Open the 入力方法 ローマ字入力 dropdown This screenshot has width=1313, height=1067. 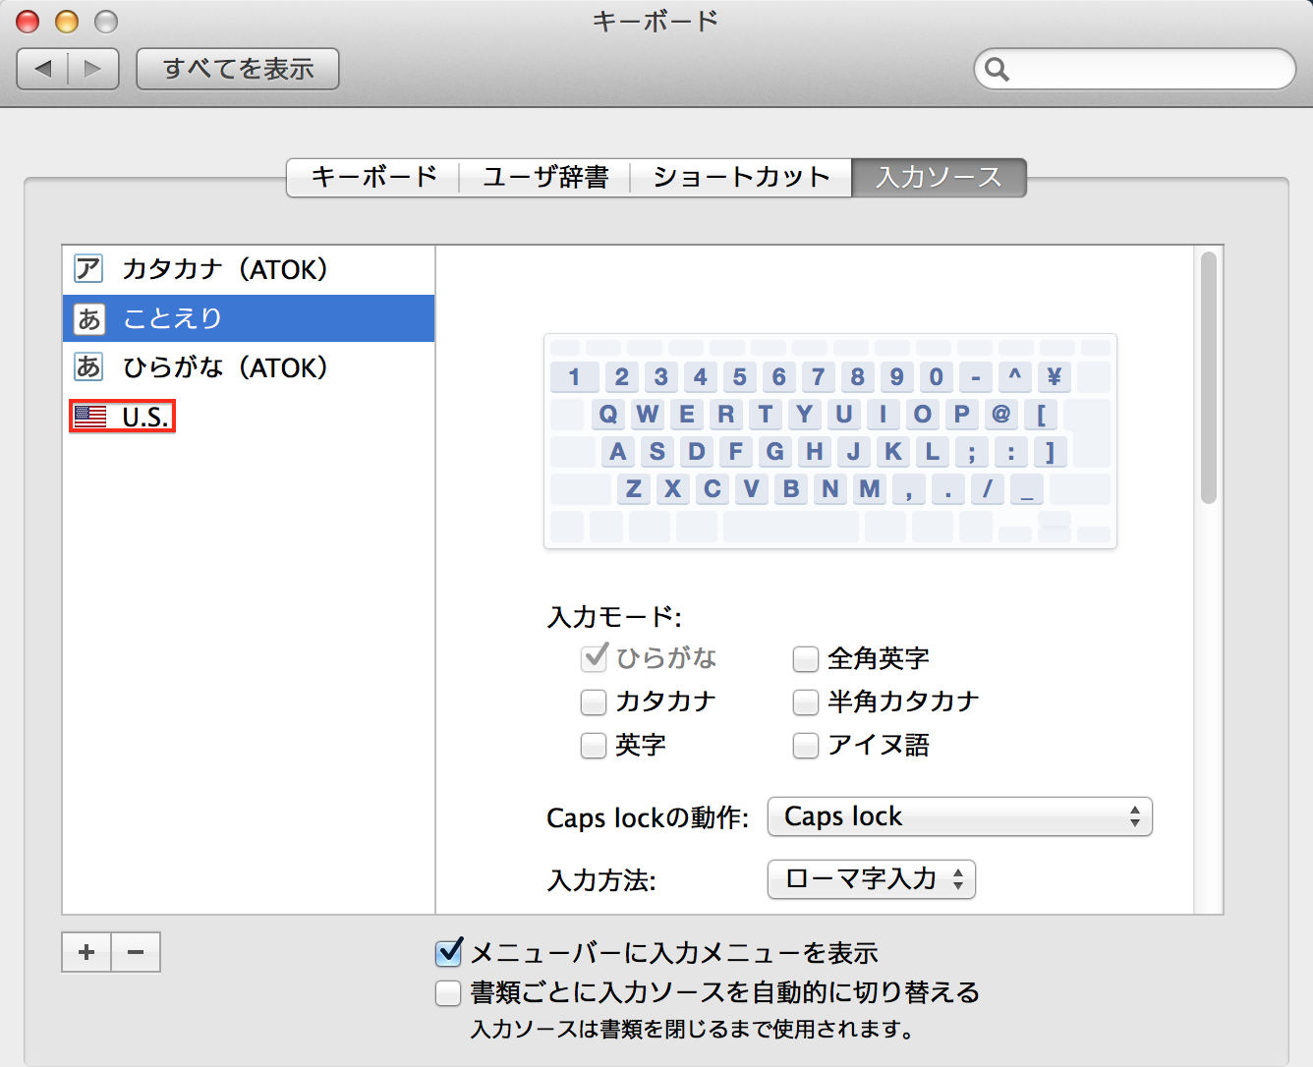871,879
